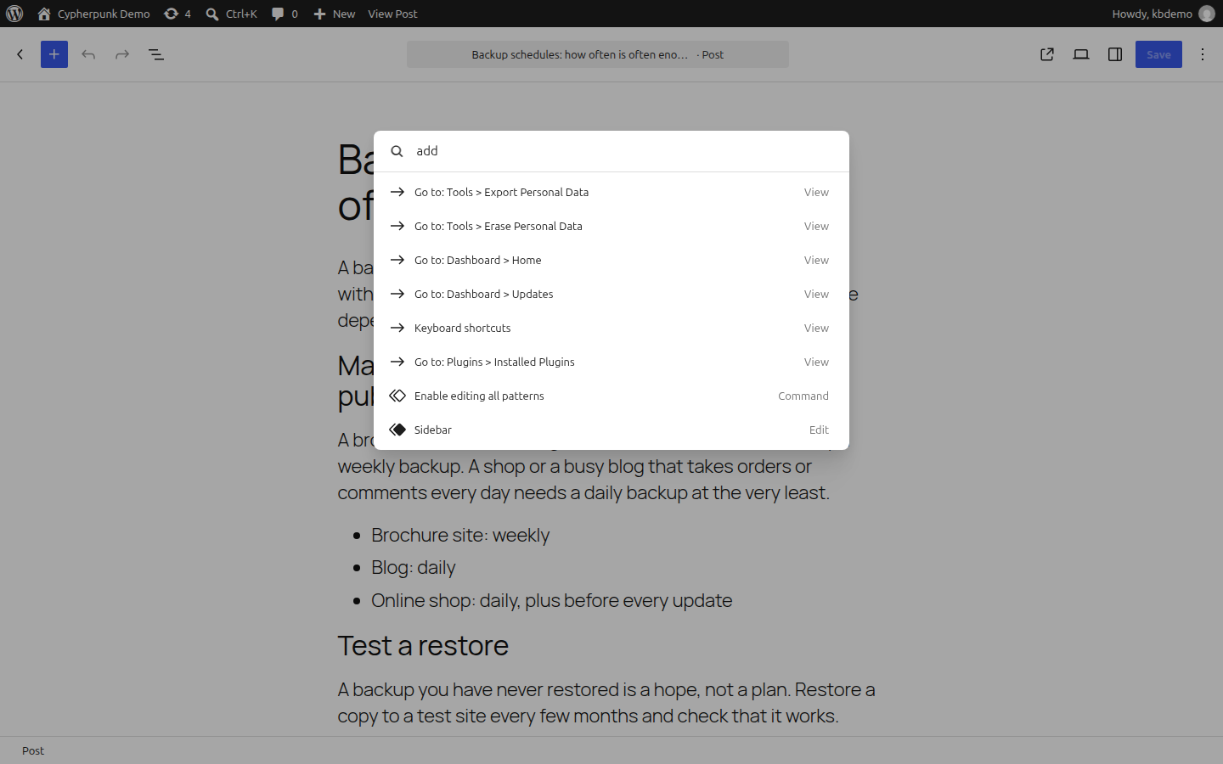
Task: Open Howdy, kbdemo account menu
Action: click(x=1163, y=14)
